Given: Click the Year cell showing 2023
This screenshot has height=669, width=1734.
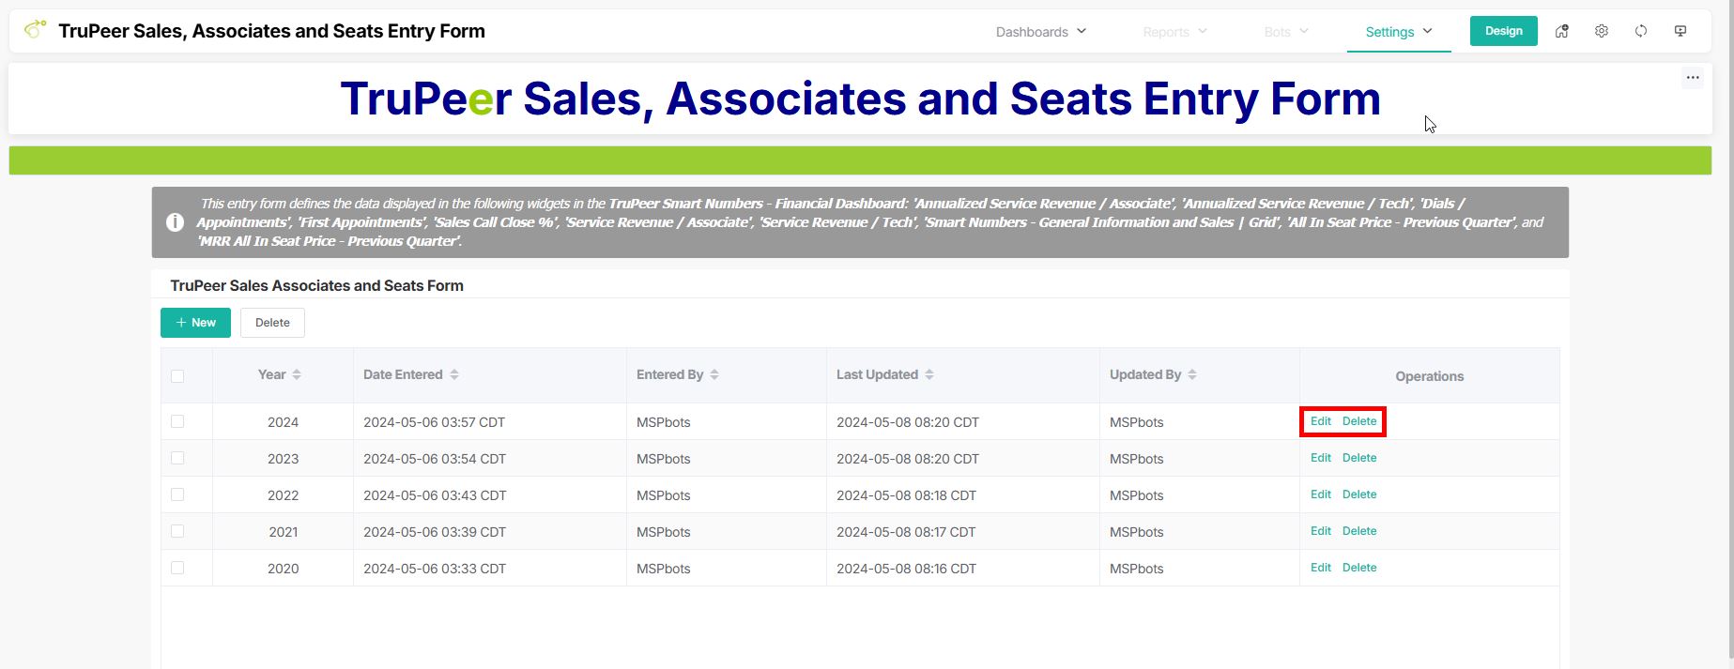Looking at the screenshot, I should (283, 459).
